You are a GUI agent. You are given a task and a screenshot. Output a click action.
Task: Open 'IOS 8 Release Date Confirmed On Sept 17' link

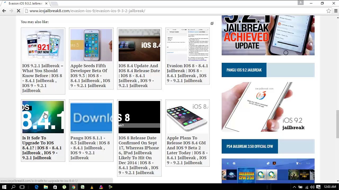coord(139,155)
